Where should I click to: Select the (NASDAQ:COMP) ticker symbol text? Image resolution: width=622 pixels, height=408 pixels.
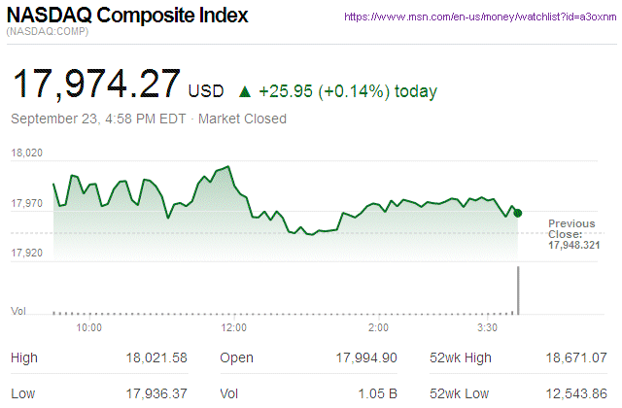(x=47, y=34)
